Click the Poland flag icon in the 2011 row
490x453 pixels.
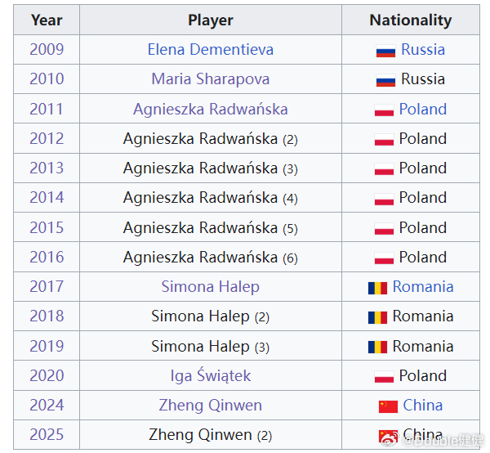(384, 110)
